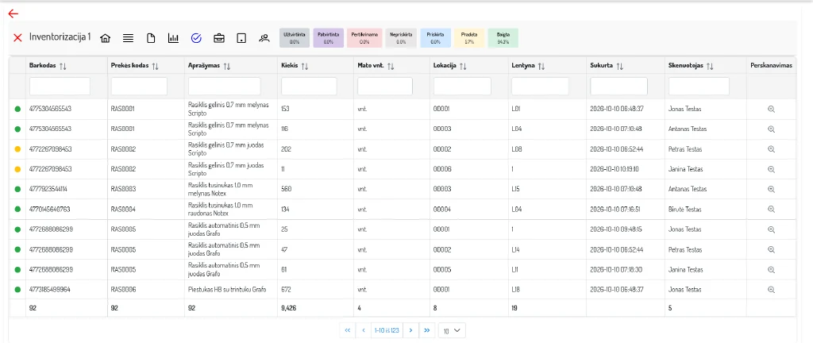Sort by the Prekės kodas column
813x343 pixels.
[156, 66]
